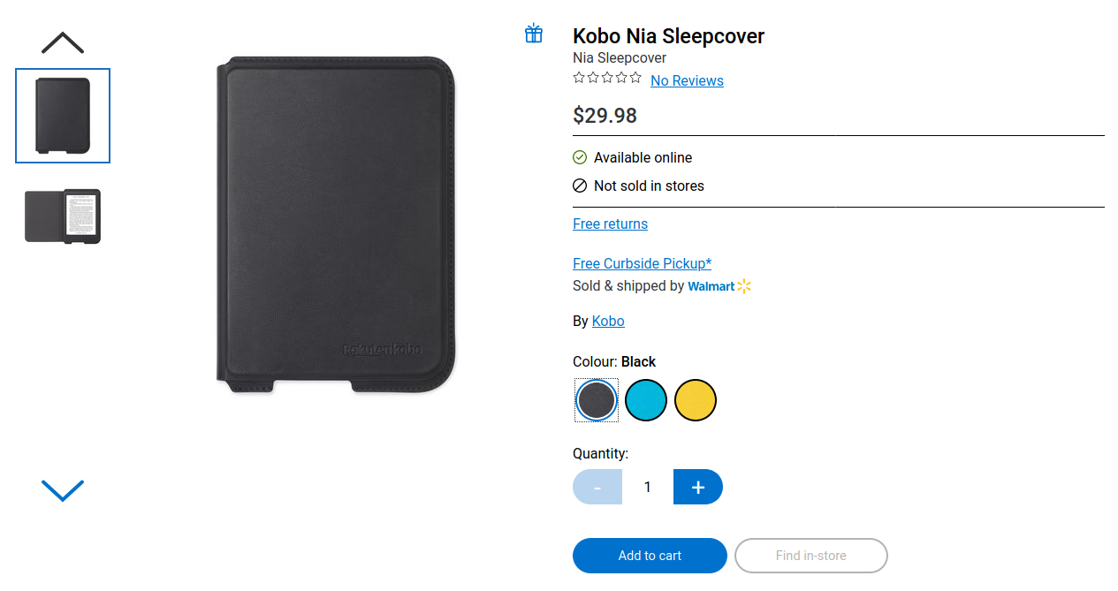Select the closed sleepcover thumbnail
Screen dimensions: 1118x591
pyautogui.click(x=63, y=116)
